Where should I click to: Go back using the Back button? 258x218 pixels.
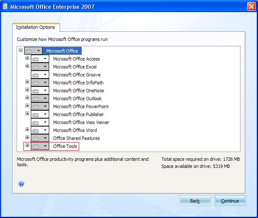coord(195,201)
